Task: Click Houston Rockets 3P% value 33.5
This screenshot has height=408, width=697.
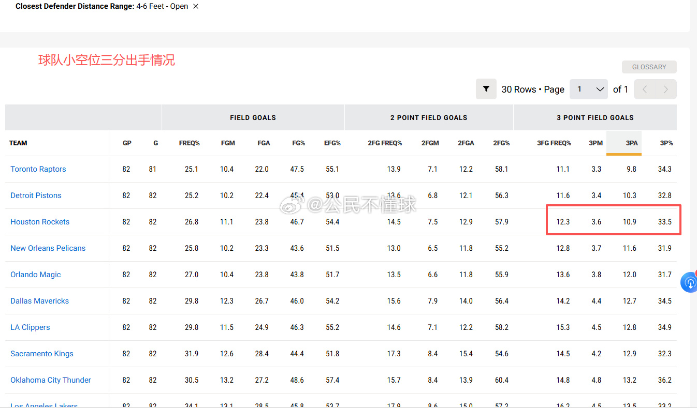Action: click(665, 222)
